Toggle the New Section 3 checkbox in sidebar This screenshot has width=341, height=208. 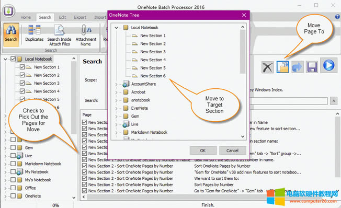22,83
